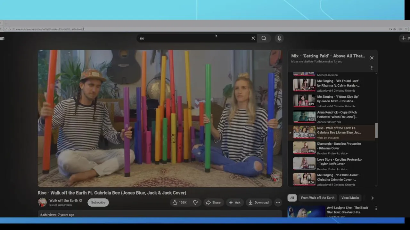
Task: Click the video player to pause
Action: pyautogui.click(x=160, y=118)
